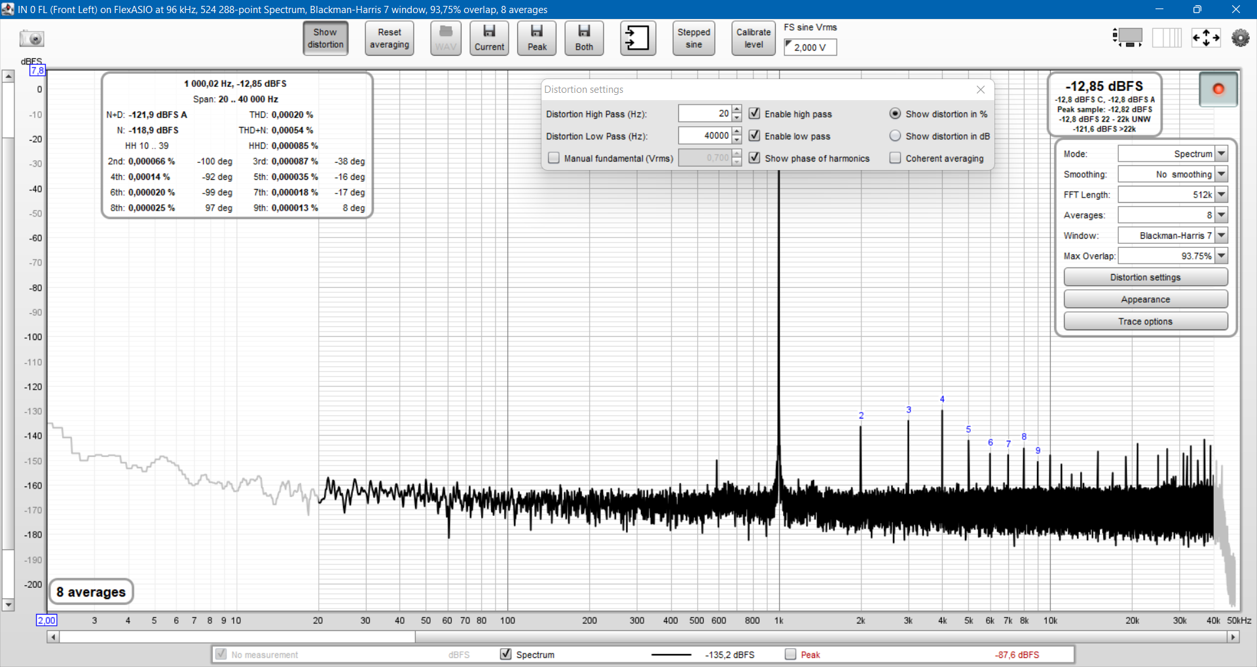Open settings via gear icon
The height and width of the screenshot is (667, 1257).
tap(1240, 38)
